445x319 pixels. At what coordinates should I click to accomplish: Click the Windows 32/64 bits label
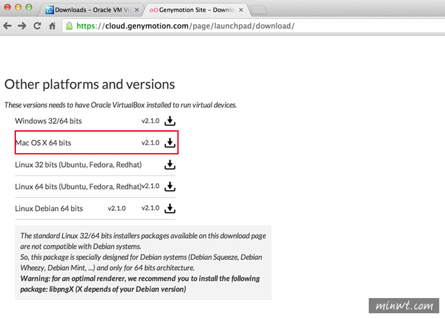click(x=48, y=121)
